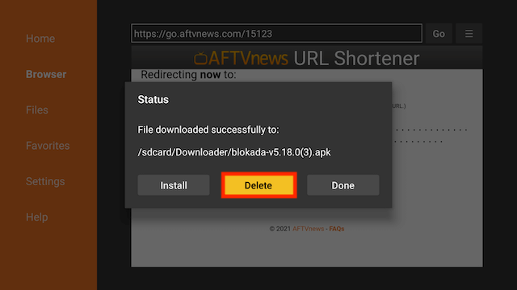
Task: Open Help in the sidebar
Action: click(x=37, y=217)
